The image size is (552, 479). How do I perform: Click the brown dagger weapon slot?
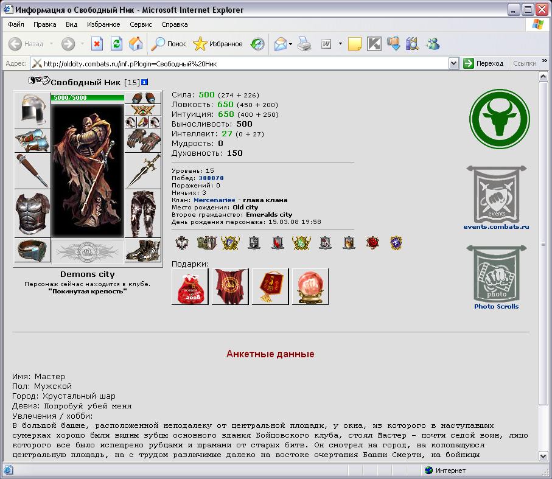tap(32, 170)
